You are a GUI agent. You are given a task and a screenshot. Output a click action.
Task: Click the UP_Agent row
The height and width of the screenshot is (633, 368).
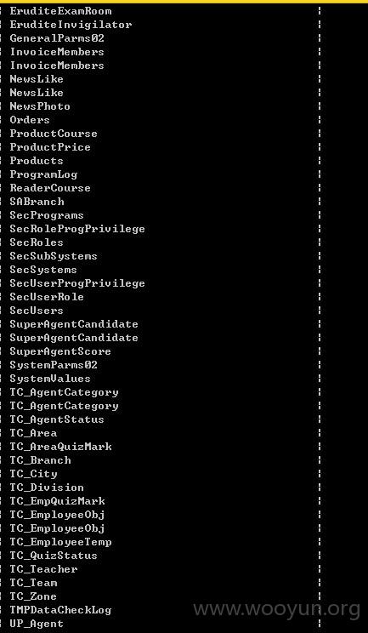click(37, 624)
